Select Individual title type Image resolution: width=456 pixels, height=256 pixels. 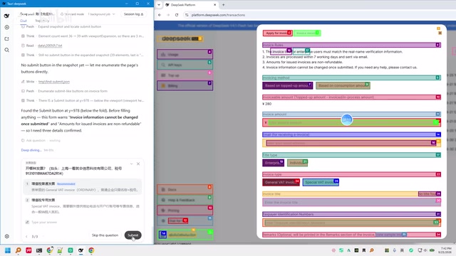(x=297, y=163)
